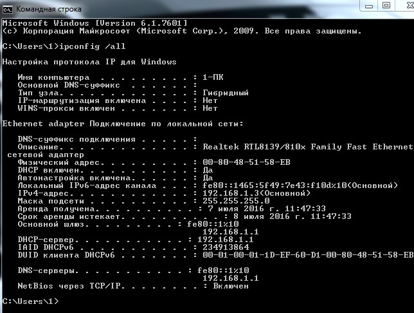Click the computer name value '1-ПК'
Screen dimensions: 414x313
tap(213, 77)
